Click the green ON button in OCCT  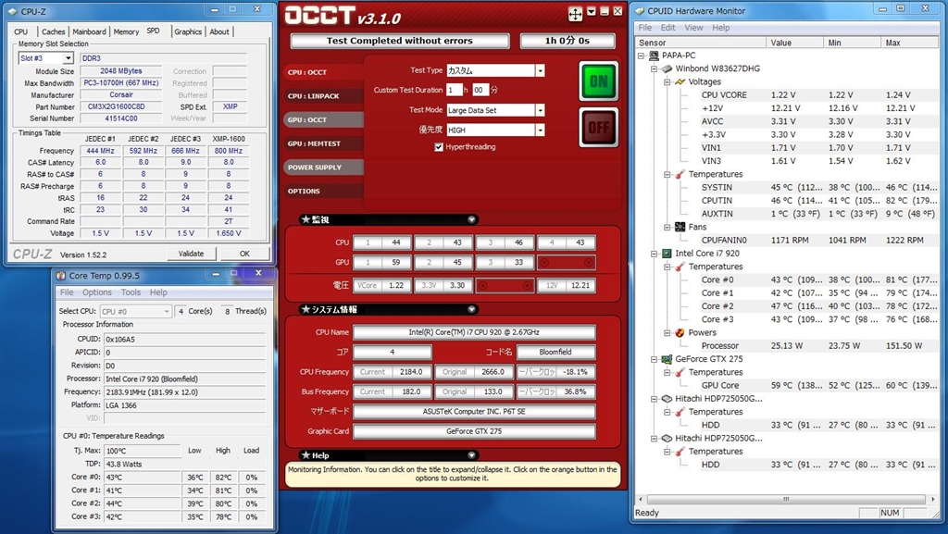pos(599,81)
